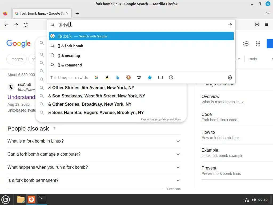Open the Tools search options

coord(252,59)
